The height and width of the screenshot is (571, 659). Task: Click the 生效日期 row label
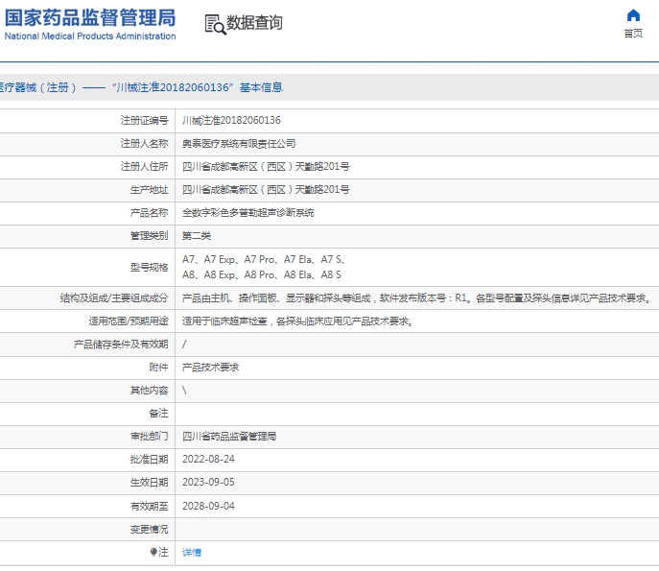click(x=149, y=483)
